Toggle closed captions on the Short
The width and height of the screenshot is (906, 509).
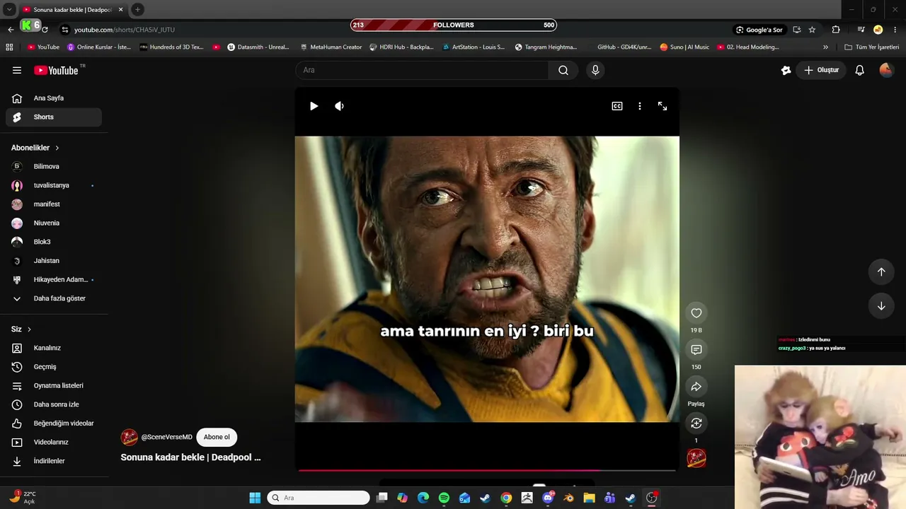click(x=617, y=106)
